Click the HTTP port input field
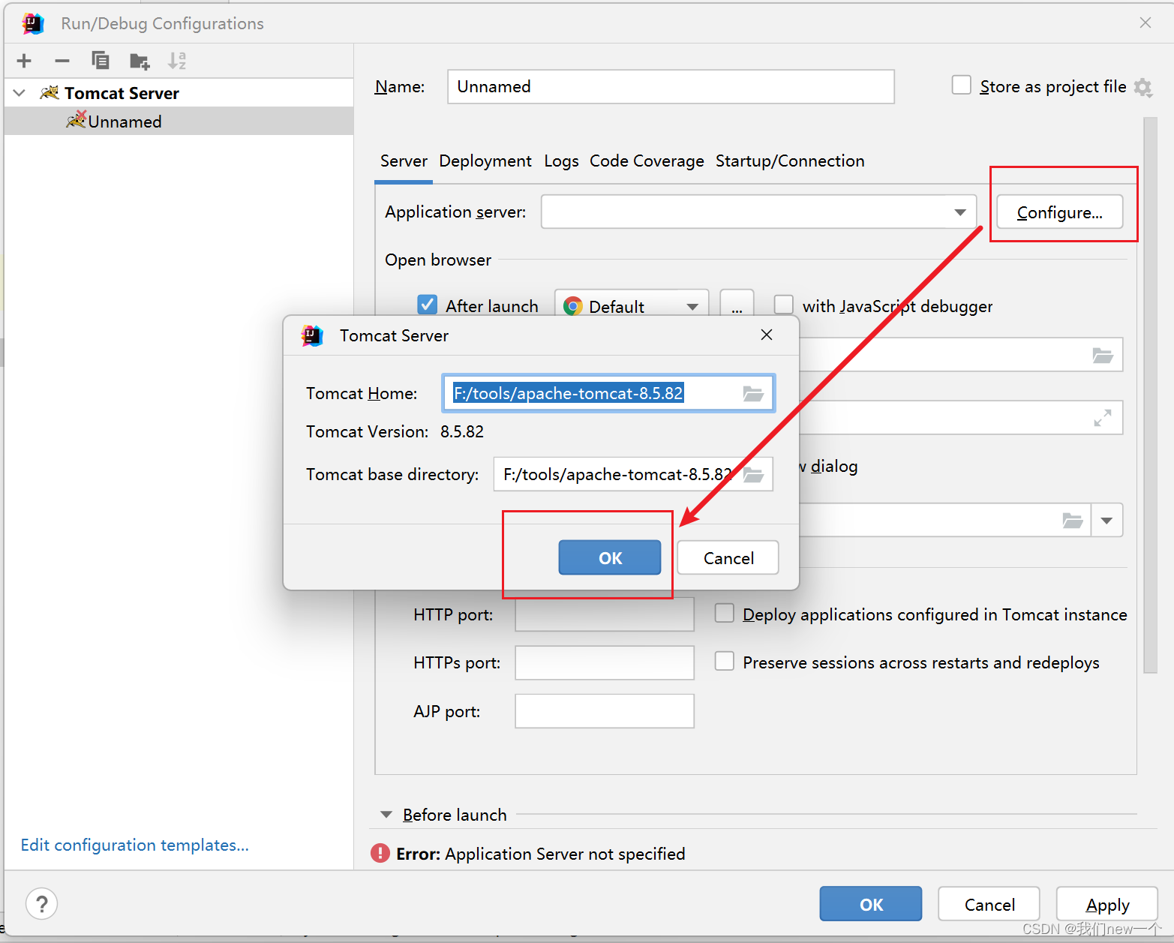The image size is (1174, 943). [x=605, y=614]
